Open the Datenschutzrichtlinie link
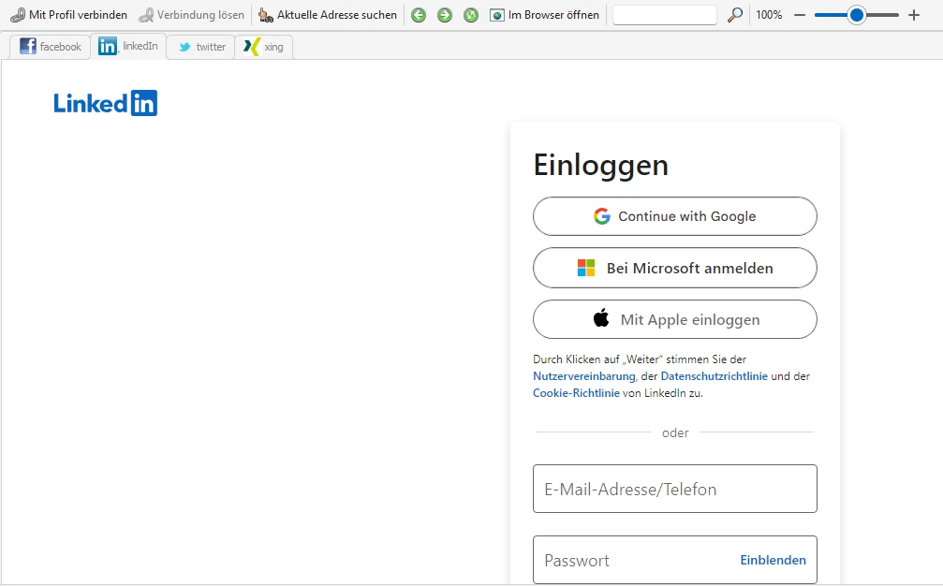The width and height of the screenshot is (943, 586). click(x=714, y=376)
